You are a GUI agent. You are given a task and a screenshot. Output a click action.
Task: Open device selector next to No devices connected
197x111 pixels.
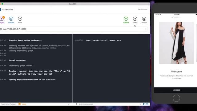[76, 104]
